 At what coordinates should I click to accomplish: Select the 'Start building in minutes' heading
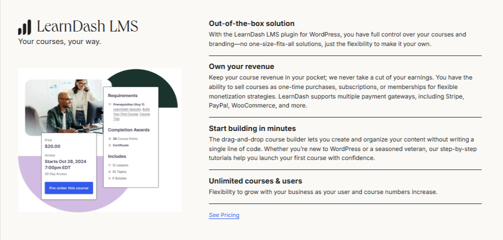click(x=252, y=128)
